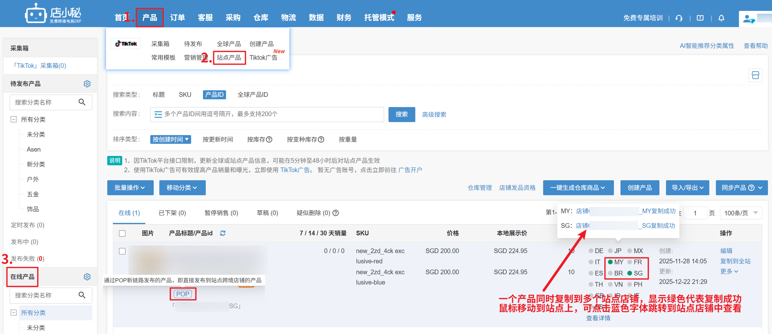This screenshot has width=772, height=334.
Task: Expand the 100条/页 page size selector
Action: pos(741,213)
